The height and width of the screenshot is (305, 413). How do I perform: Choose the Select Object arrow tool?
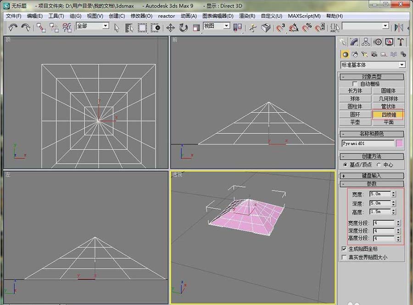tap(117, 27)
